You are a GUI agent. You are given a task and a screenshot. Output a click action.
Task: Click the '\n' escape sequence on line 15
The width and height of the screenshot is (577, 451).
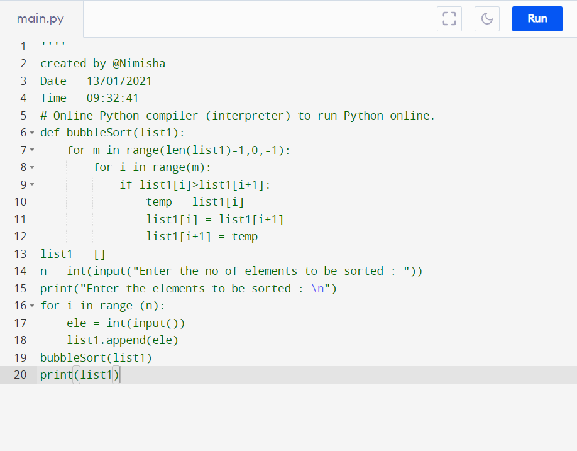318,289
